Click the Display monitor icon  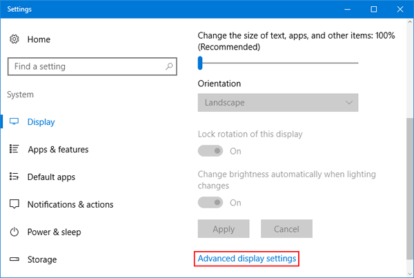point(14,121)
